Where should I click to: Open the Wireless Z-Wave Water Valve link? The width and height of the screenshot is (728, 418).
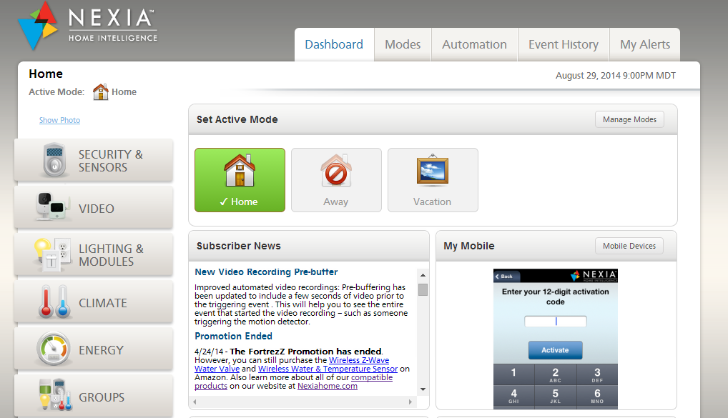click(292, 364)
